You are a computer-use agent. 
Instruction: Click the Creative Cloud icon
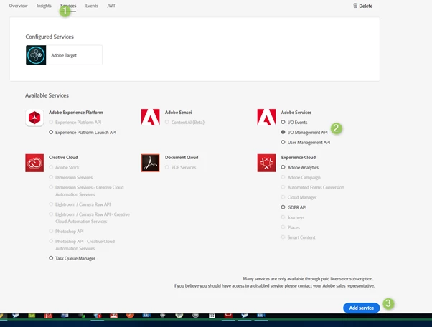(34, 163)
